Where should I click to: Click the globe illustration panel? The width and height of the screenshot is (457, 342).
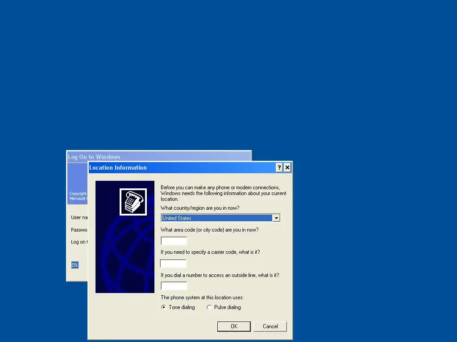click(125, 237)
